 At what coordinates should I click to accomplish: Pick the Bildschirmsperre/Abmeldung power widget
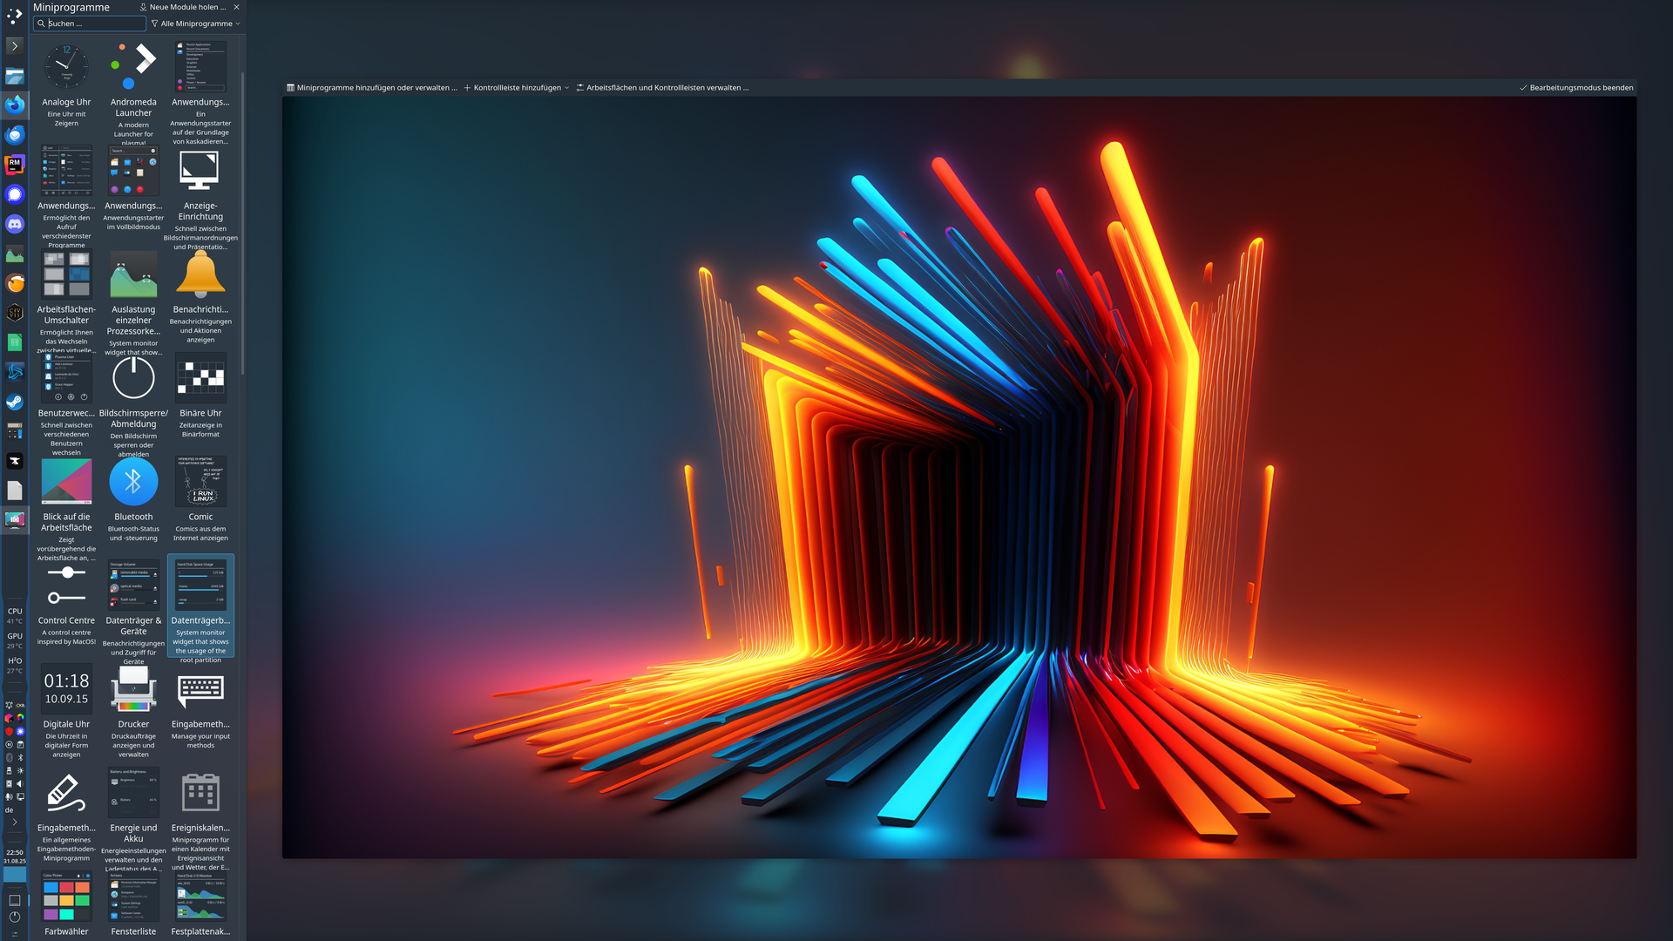coord(133,378)
